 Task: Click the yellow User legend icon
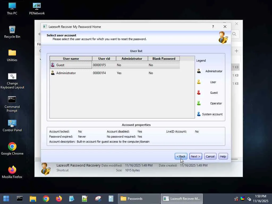tap(199, 82)
